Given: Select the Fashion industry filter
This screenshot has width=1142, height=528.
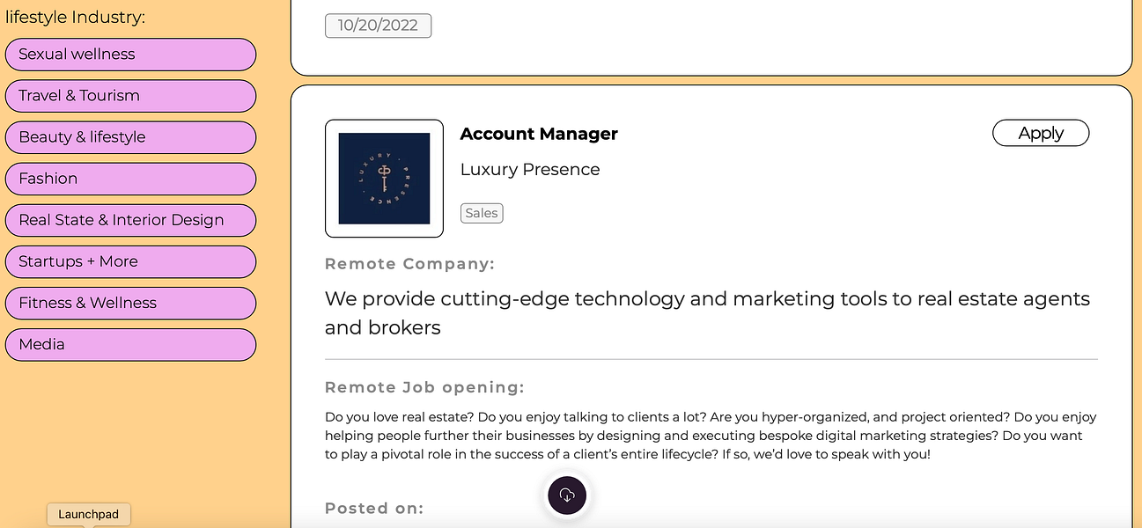Looking at the screenshot, I should 130,179.
